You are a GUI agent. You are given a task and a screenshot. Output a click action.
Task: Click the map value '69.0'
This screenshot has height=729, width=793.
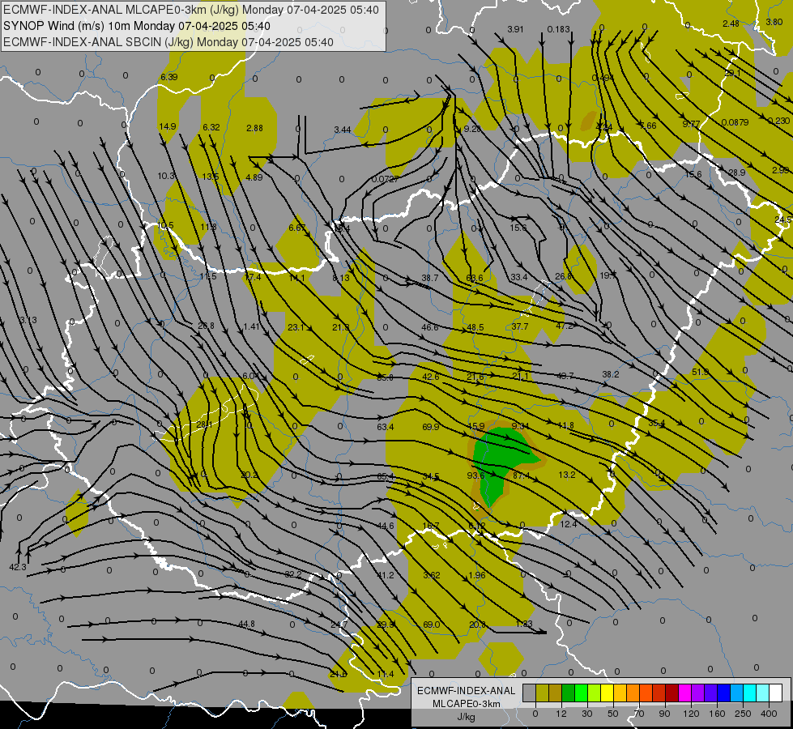pos(432,625)
